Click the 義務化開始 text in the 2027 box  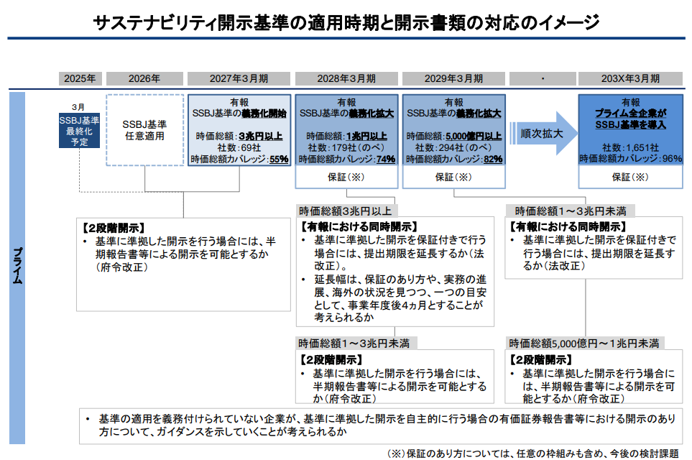tap(264, 114)
